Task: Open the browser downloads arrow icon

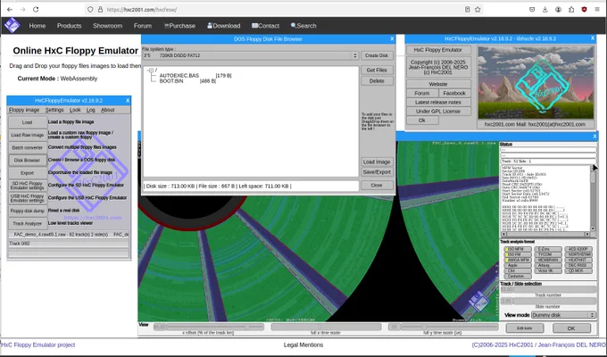Action: 545,9
